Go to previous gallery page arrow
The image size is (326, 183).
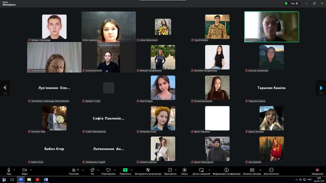pos(5,88)
